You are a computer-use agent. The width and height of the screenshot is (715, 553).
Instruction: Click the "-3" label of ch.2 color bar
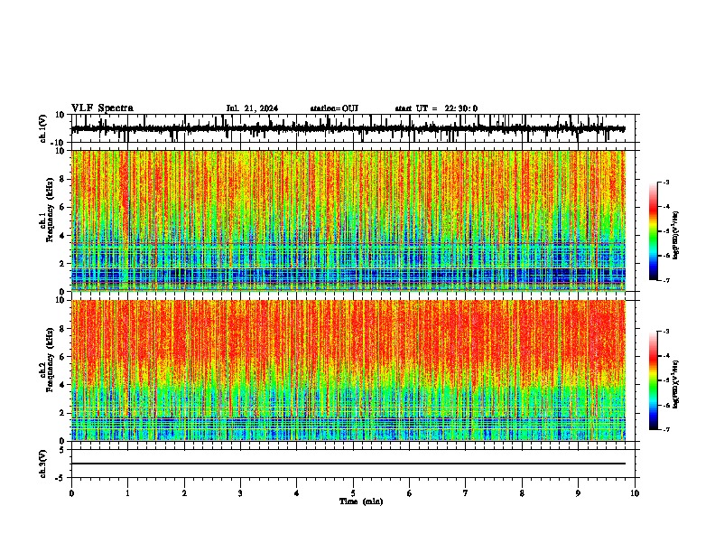(x=666, y=332)
